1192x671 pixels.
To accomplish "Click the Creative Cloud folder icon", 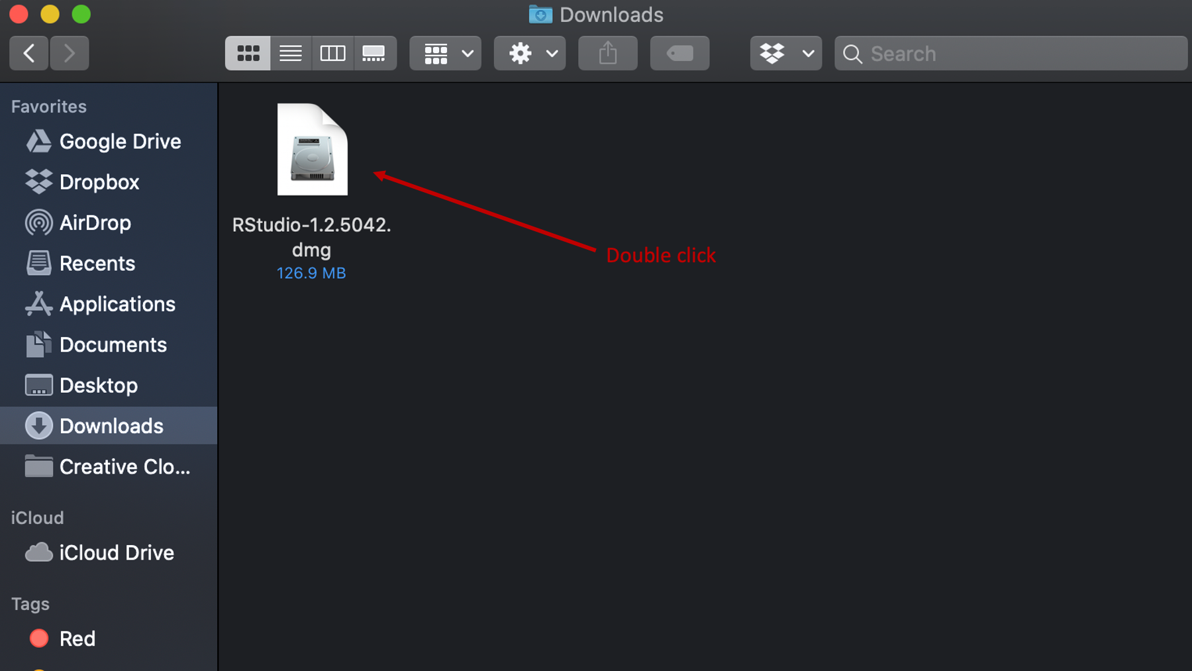I will click(38, 466).
